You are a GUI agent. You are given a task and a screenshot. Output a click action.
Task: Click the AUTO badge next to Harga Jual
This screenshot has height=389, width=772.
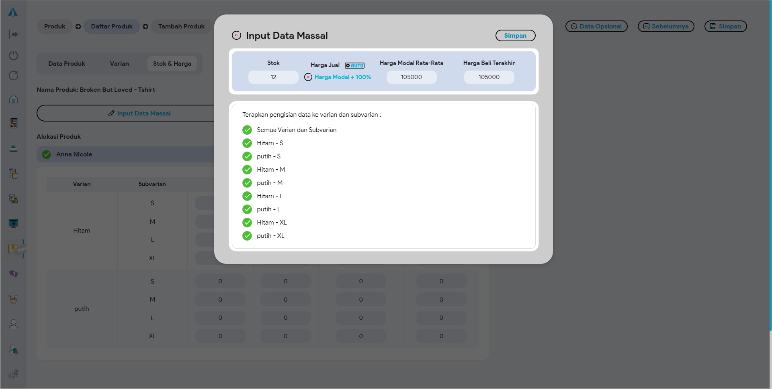tap(354, 65)
